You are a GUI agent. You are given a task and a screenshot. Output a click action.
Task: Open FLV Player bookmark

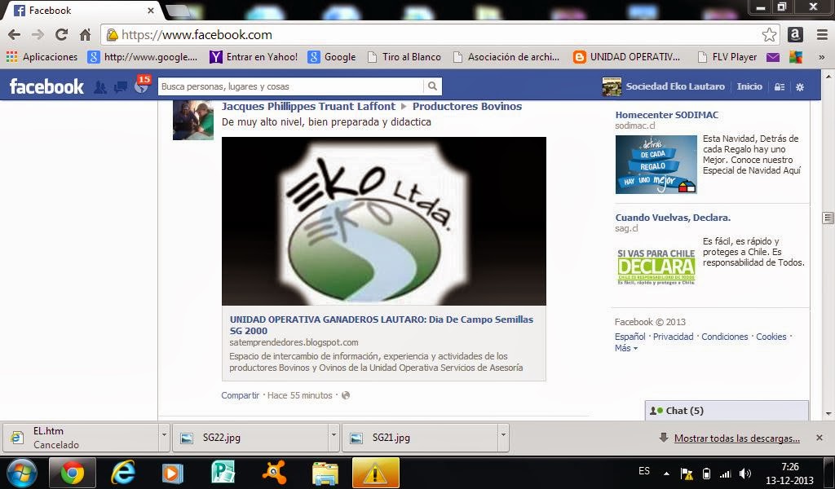[727, 57]
